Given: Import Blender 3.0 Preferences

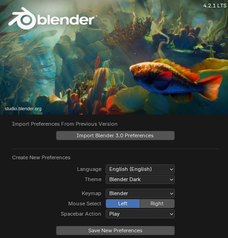Looking at the screenshot, I should (x=115, y=136).
